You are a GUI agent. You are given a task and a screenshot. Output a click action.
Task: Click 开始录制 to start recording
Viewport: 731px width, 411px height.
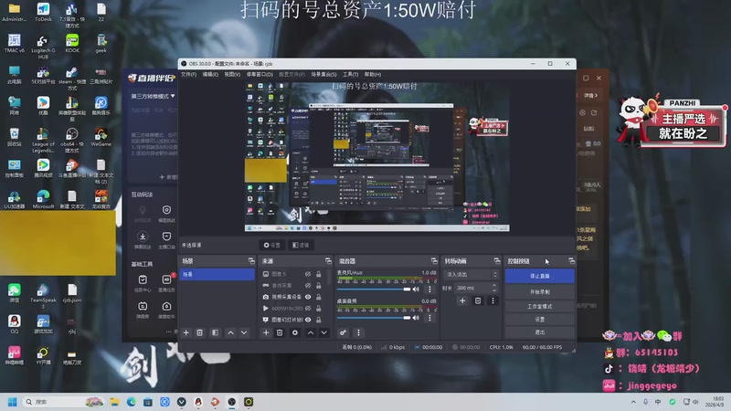tap(540, 291)
